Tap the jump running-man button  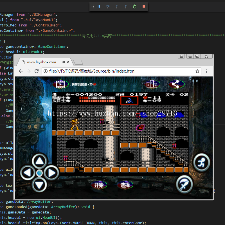(202, 163)
